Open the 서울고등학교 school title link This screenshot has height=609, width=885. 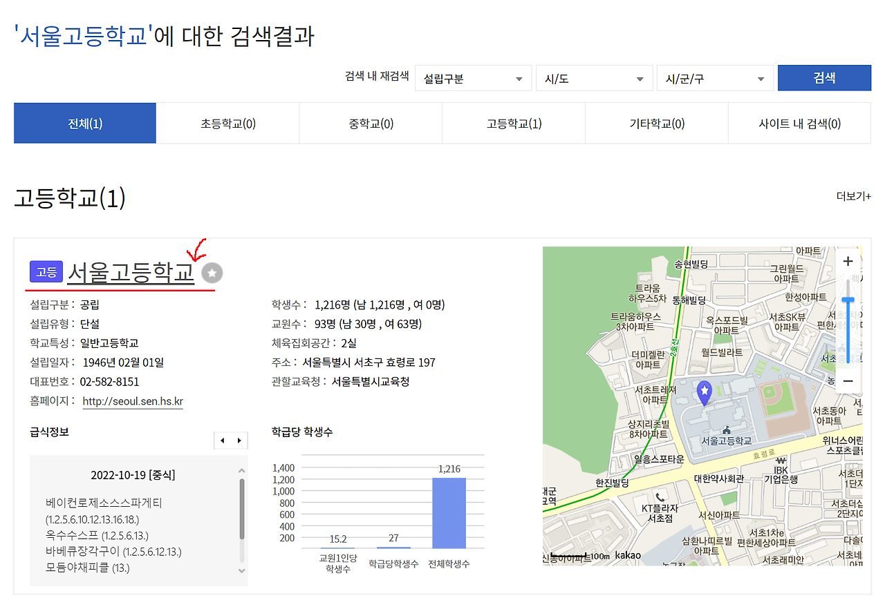click(x=131, y=272)
